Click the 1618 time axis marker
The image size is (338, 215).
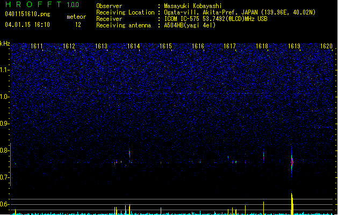(x=262, y=46)
